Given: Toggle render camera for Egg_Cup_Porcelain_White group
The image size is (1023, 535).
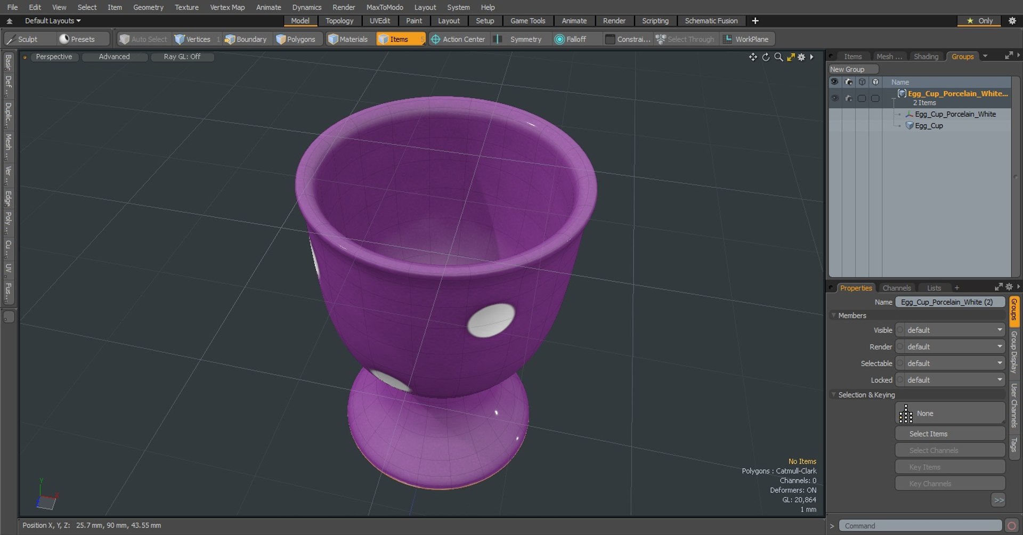Looking at the screenshot, I should pos(848,98).
